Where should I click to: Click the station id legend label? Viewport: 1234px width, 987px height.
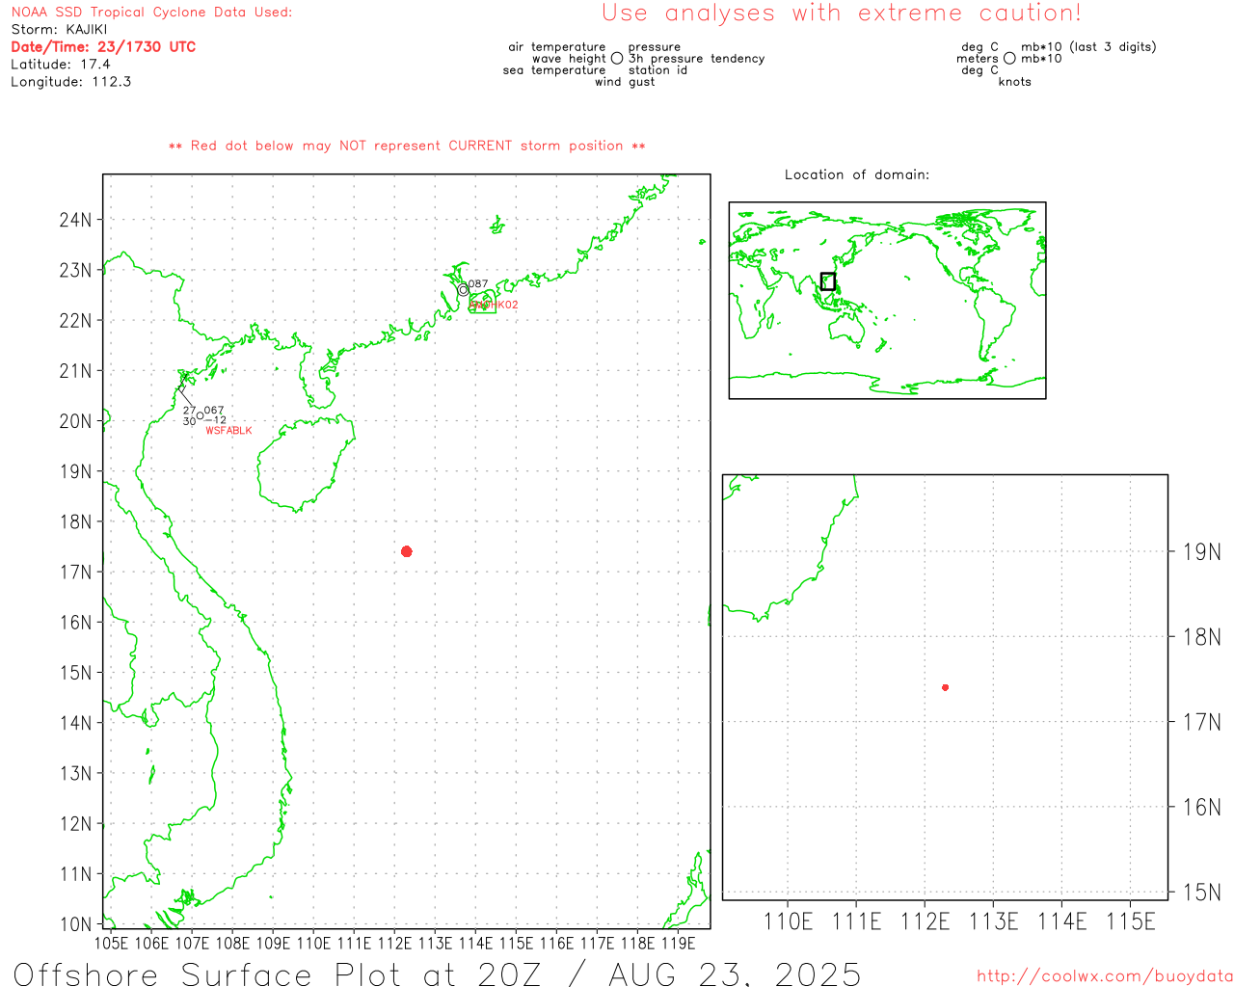657,70
